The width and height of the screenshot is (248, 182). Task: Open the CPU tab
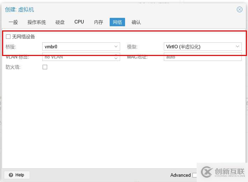coord(79,22)
